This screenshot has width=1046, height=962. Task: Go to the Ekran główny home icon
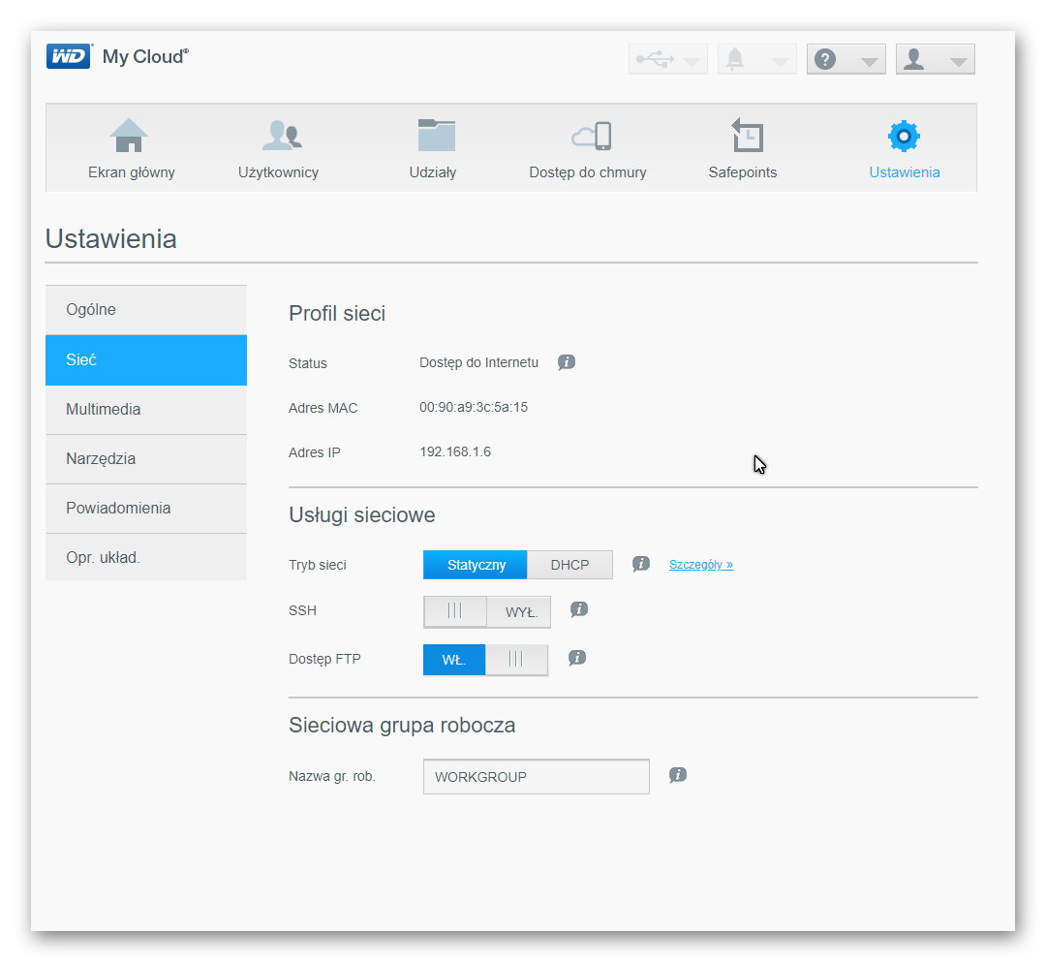coord(129,136)
